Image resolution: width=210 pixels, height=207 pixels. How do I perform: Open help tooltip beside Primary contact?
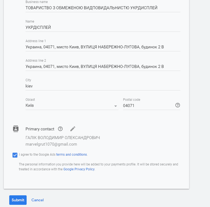pos(60,129)
